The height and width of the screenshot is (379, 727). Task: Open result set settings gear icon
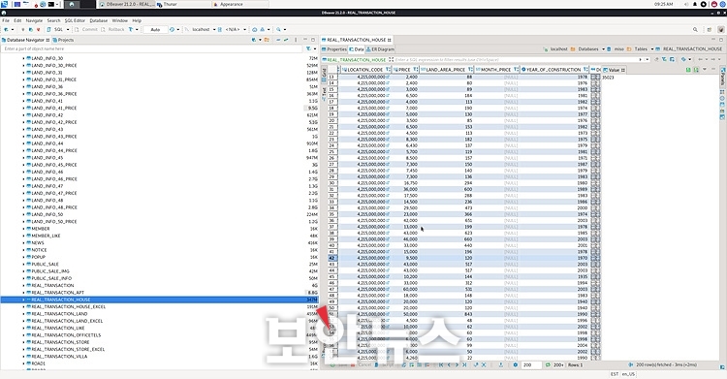point(515,365)
